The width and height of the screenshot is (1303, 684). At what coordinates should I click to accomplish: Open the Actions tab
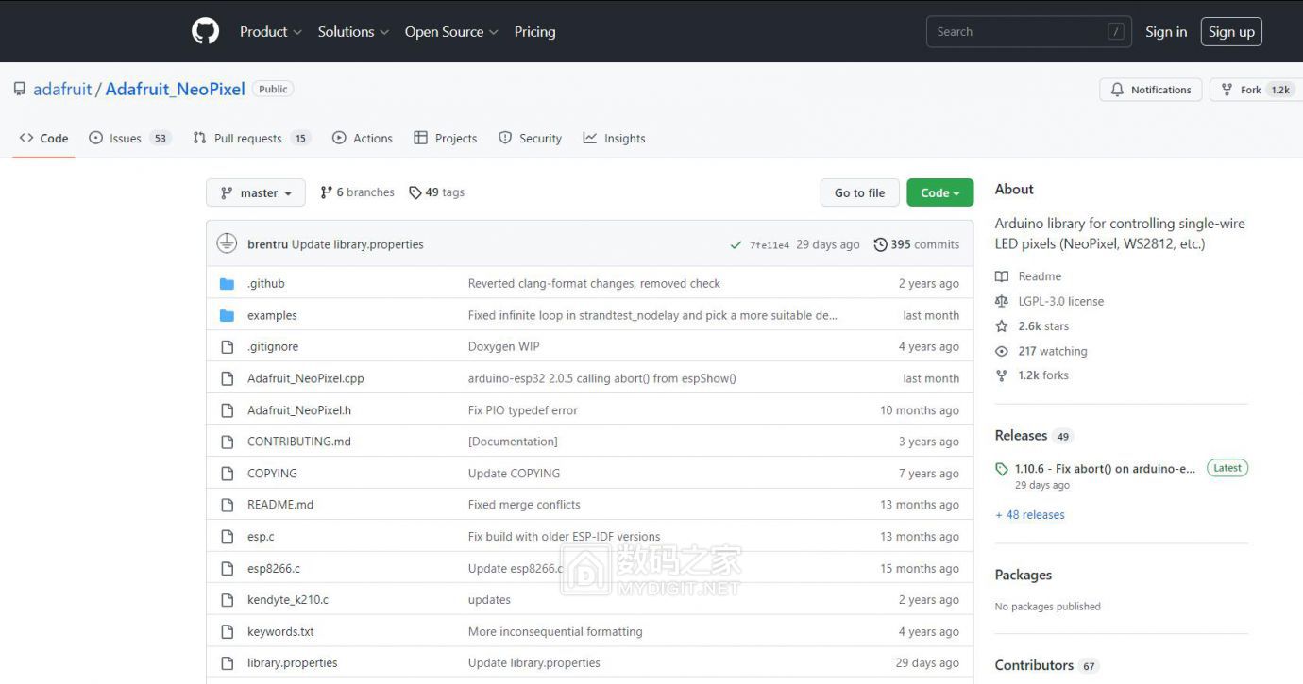[x=363, y=138]
